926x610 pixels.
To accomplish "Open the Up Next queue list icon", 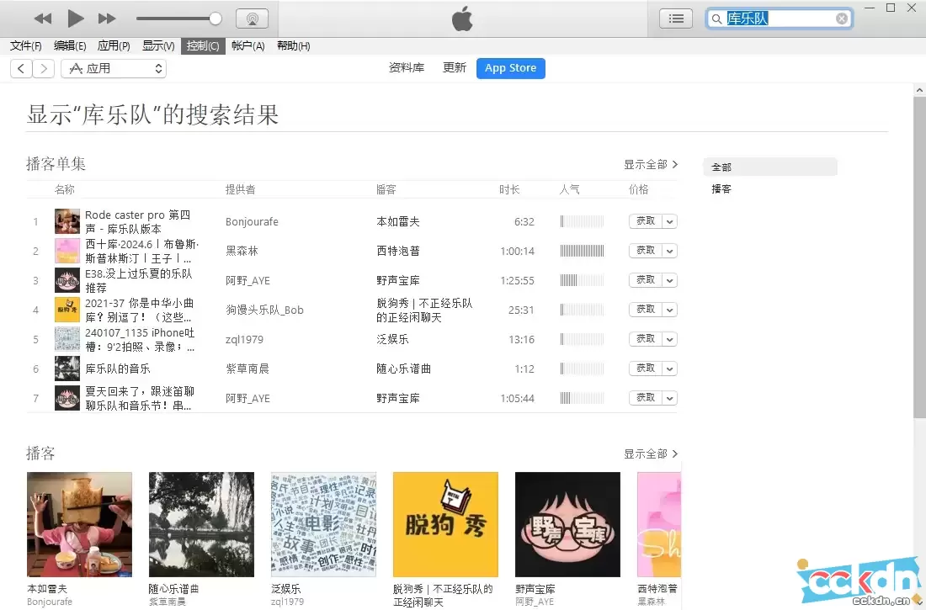I will tap(676, 18).
